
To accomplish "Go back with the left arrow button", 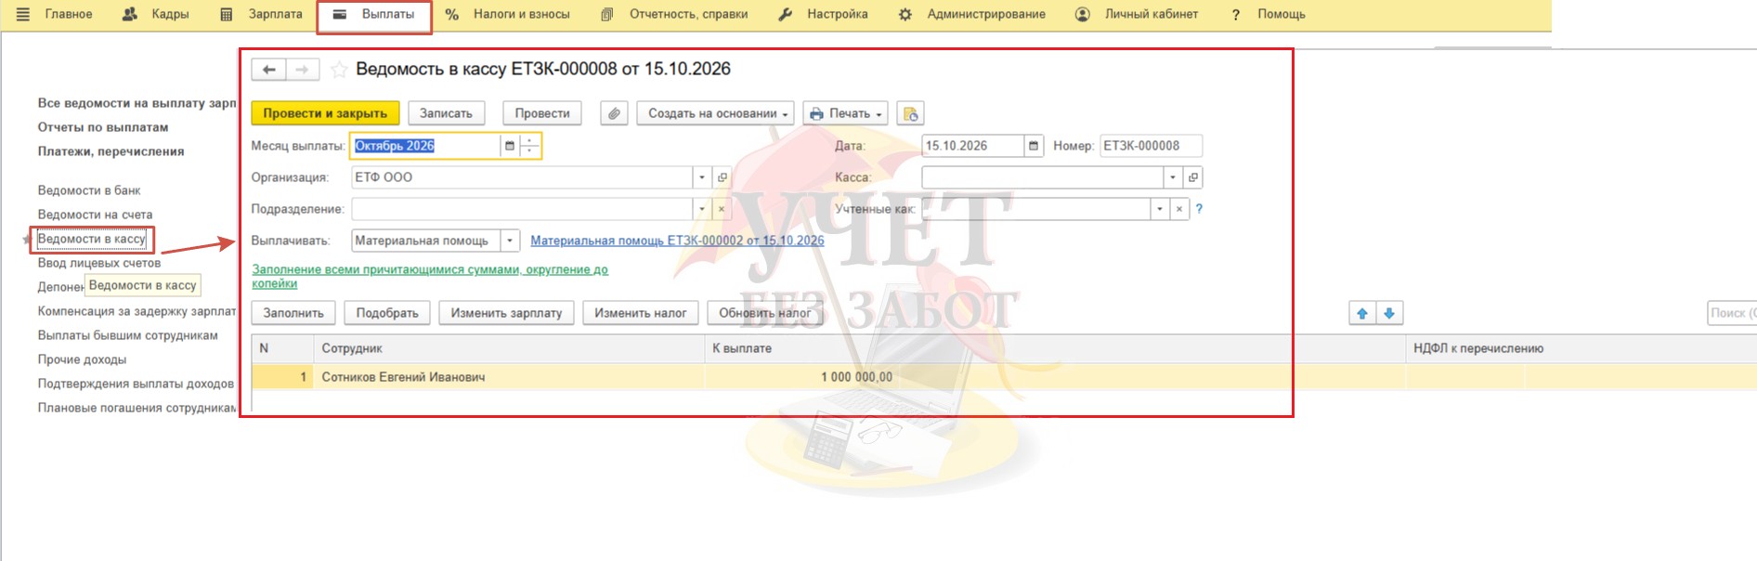I will [x=268, y=70].
